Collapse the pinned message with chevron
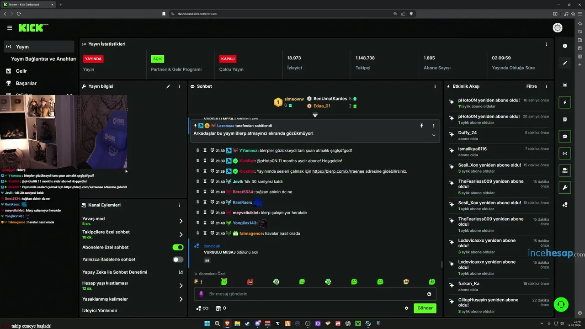The image size is (585, 329). (434, 135)
